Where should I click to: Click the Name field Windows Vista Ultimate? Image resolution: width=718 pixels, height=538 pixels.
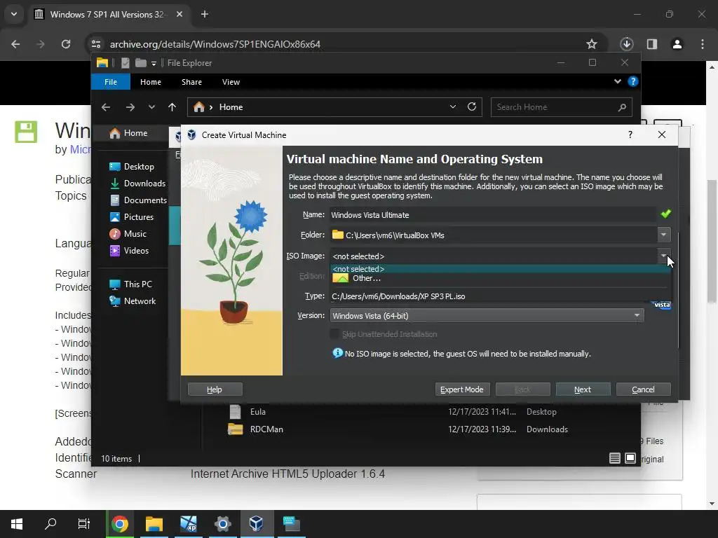tap(492, 214)
